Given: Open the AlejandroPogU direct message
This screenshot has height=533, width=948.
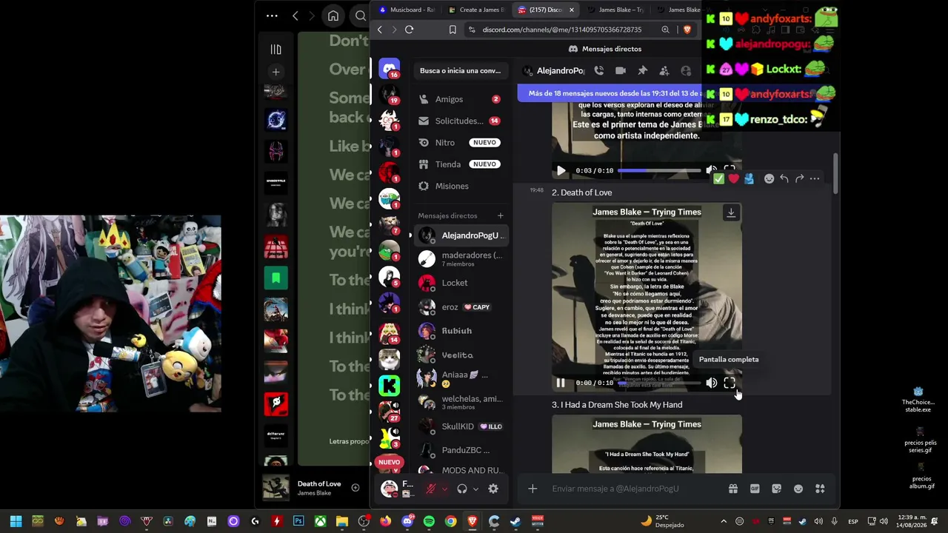Looking at the screenshot, I should [x=459, y=235].
